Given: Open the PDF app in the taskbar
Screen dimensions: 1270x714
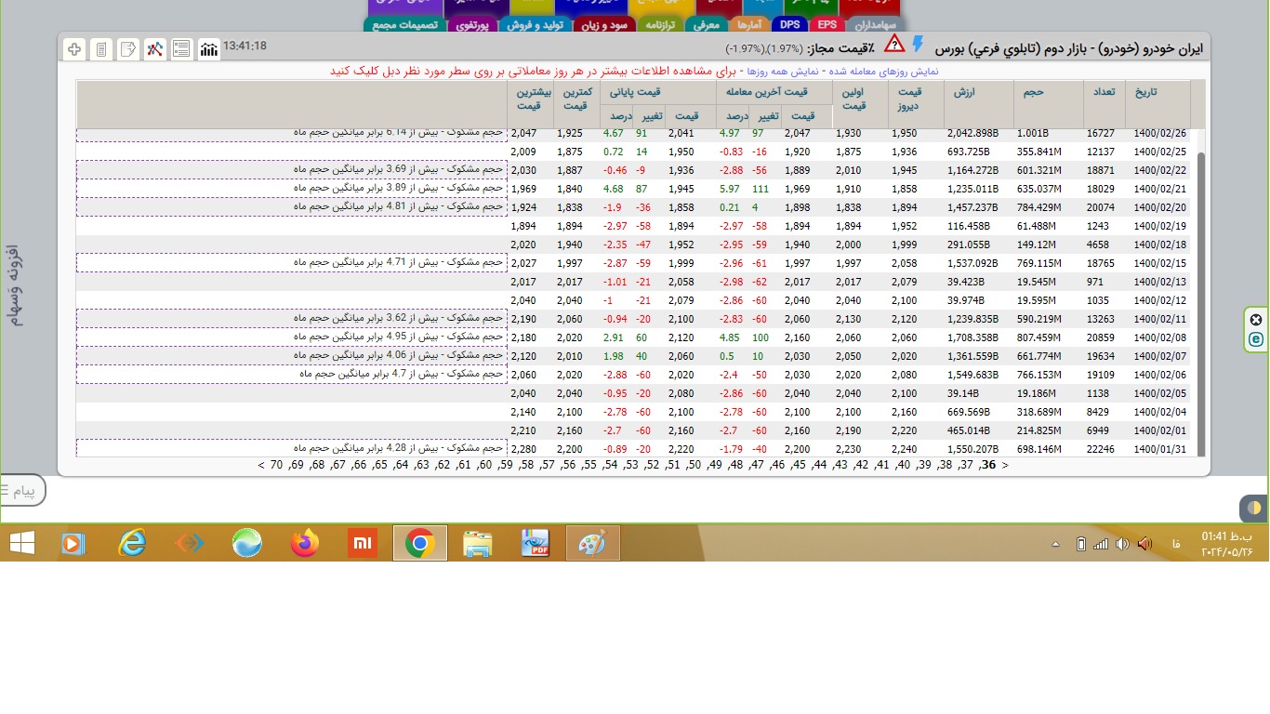Looking at the screenshot, I should (535, 543).
